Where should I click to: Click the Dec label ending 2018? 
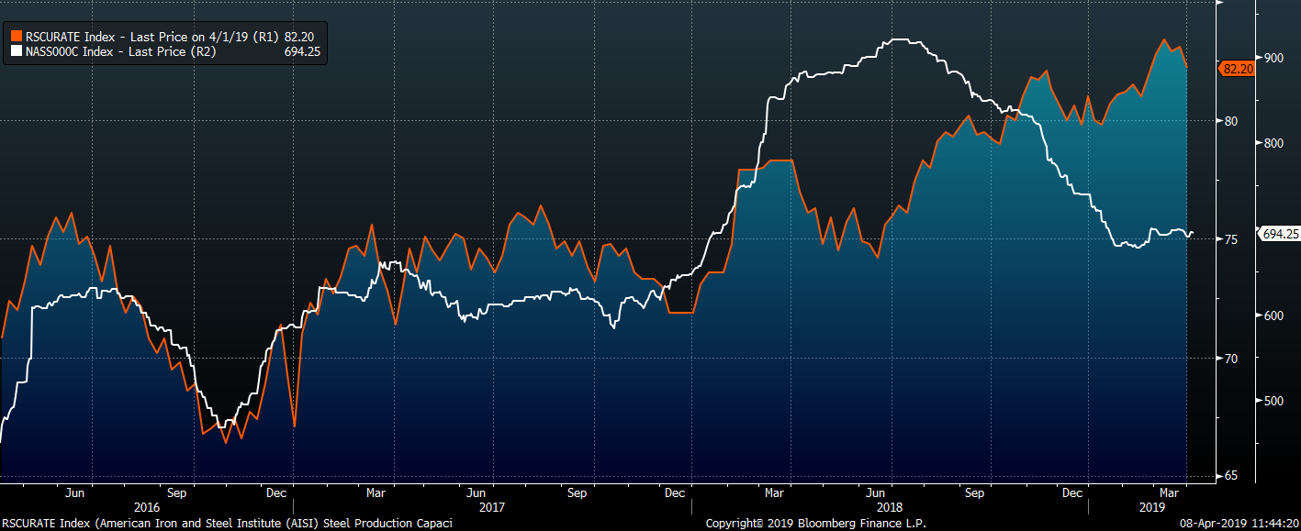click(x=1071, y=492)
